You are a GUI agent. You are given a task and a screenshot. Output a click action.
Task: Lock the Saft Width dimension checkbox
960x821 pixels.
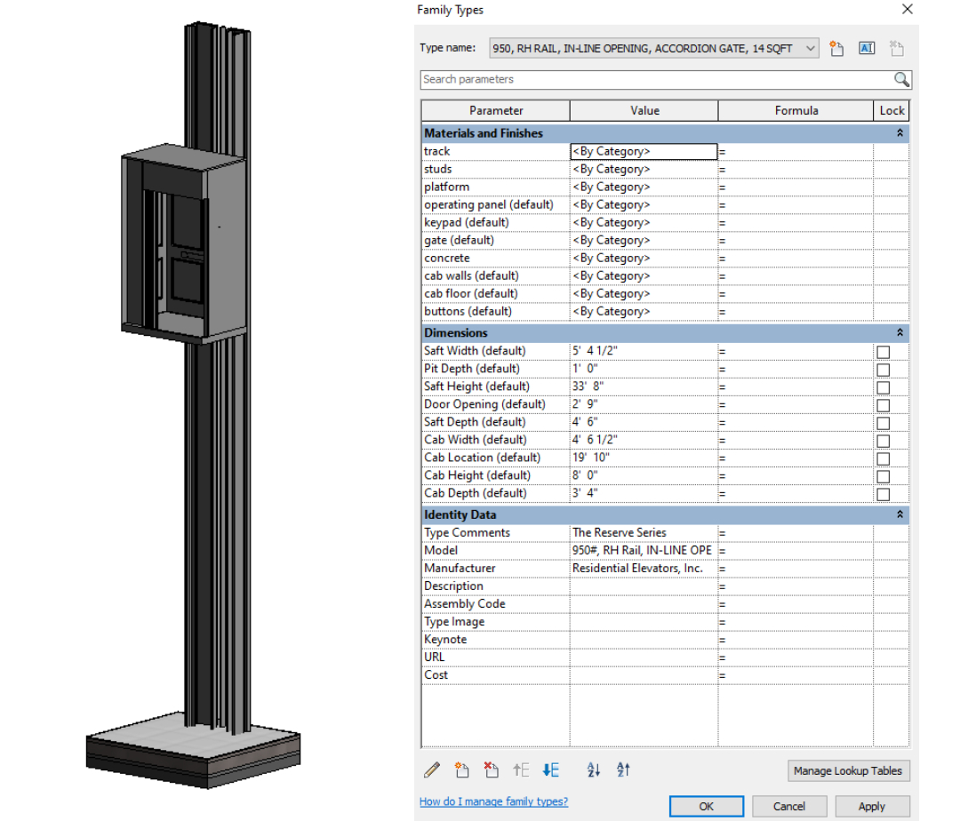(x=883, y=352)
